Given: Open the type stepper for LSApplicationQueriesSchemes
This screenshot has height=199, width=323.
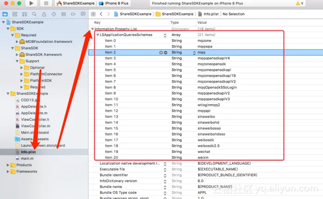Looking at the screenshot, I should point(165,35).
